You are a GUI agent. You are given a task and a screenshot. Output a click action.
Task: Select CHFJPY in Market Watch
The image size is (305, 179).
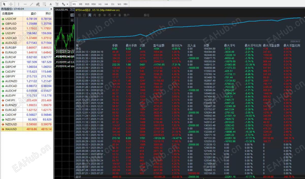[x=26, y=100]
